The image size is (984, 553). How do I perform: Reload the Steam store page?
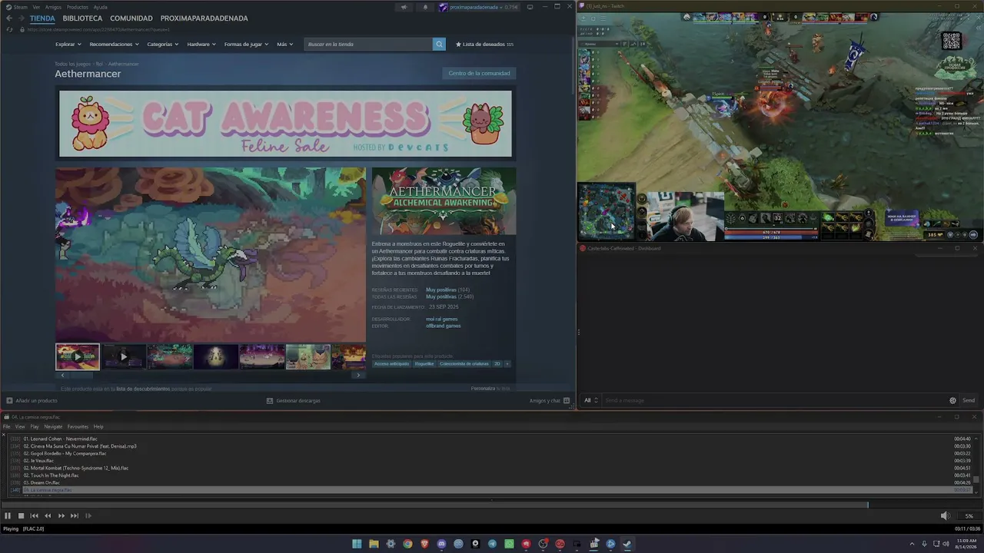coord(9,29)
